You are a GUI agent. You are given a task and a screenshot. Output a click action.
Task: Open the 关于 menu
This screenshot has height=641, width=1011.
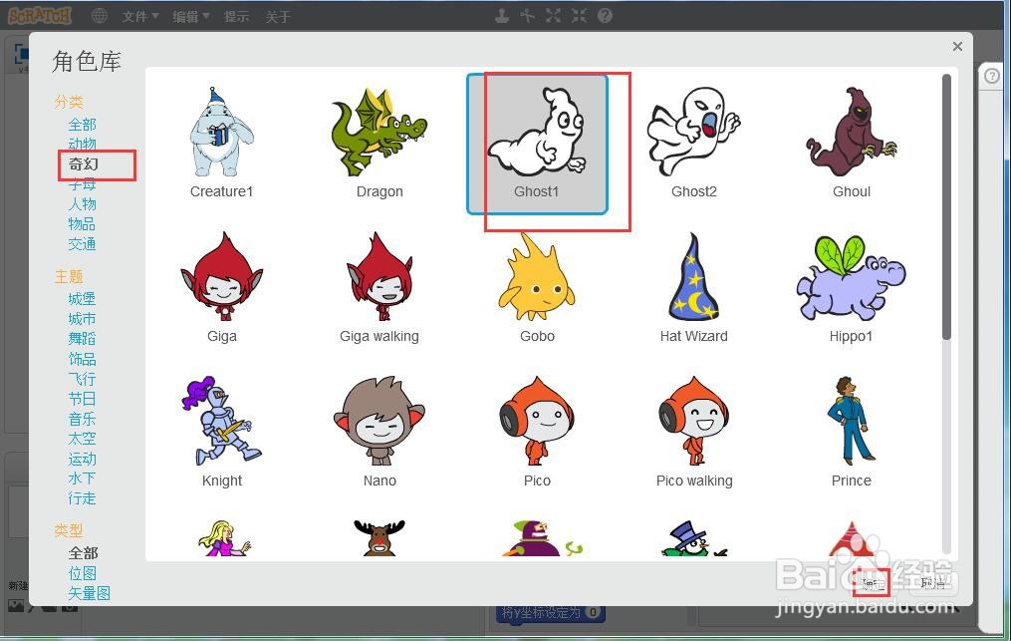[x=278, y=16]
